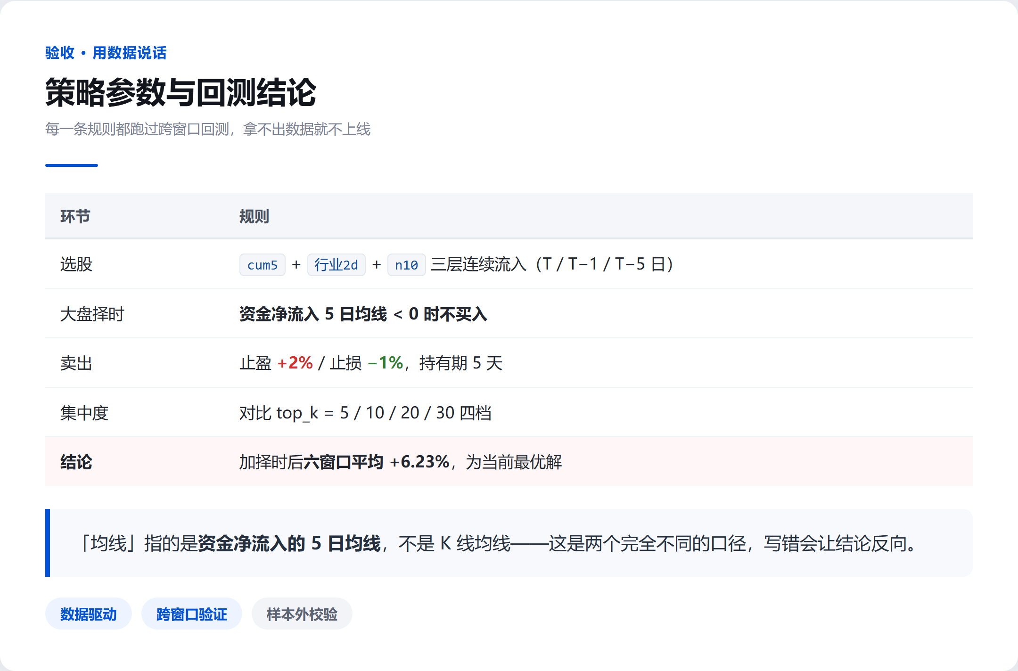Click the 样本外校验 tag
This screenshot has height=671, width=1018.
tap(302, 614)
